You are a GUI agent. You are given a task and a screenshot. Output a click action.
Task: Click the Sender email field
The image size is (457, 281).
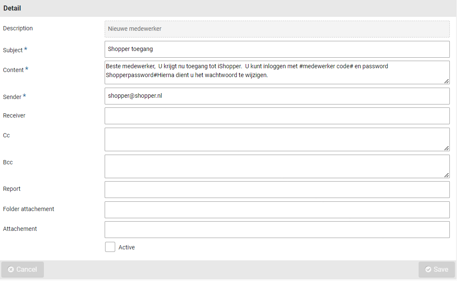click(277, 96)
